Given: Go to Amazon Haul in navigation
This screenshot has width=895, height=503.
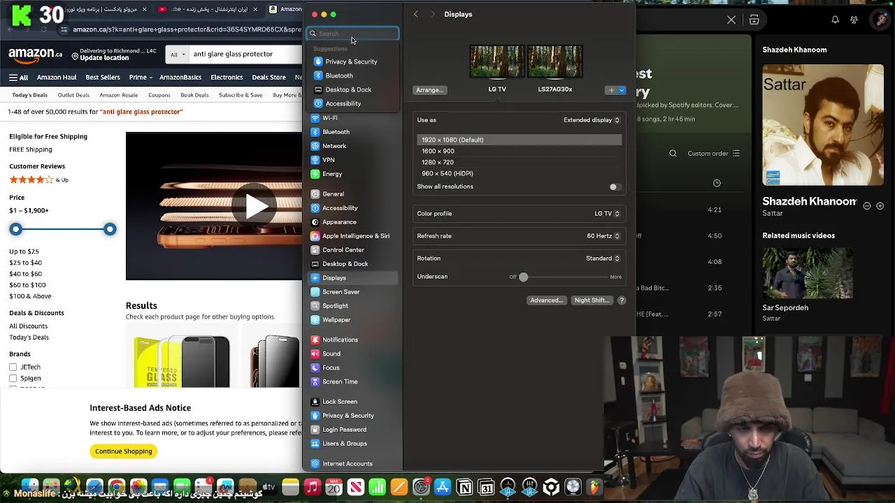Looking at the screenshot, I should (57, 78).
